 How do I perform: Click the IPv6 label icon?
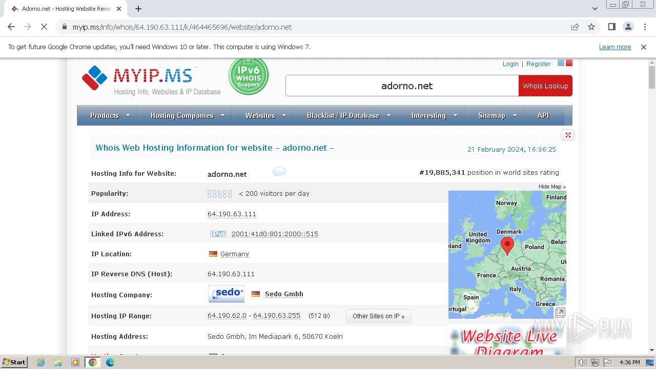pos(218,234)
